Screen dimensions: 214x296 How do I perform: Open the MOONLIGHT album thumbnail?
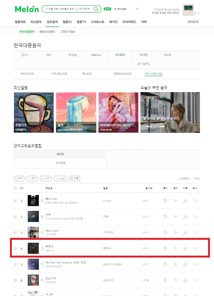pyautogui.click(x=118, y=112)
